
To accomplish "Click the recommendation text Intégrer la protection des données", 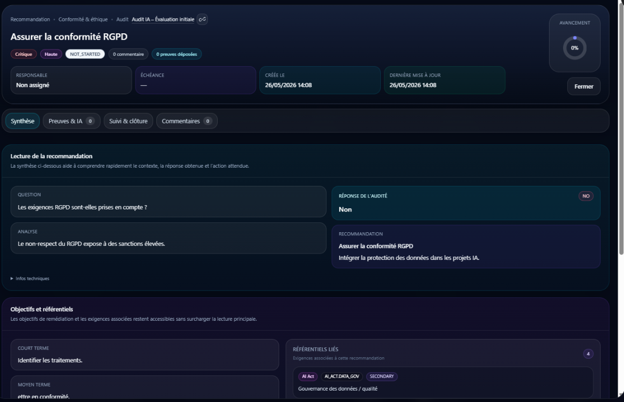I will coord(409,258).
